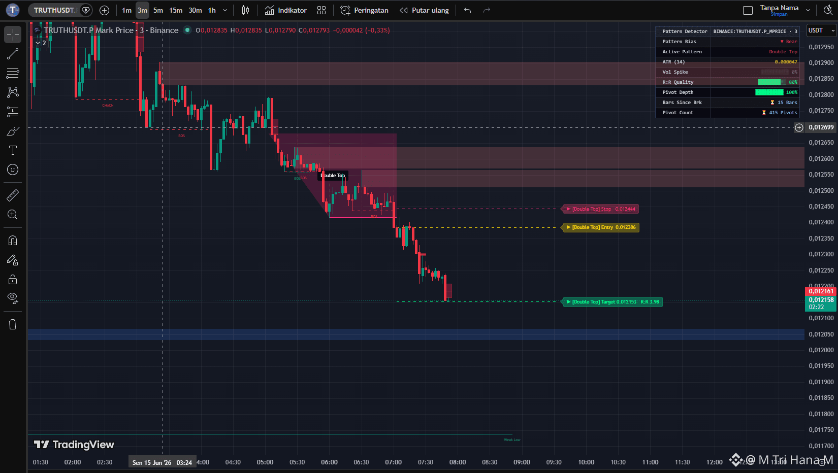Activate the ruler measure tool
Image resolution: width=838 pixels, height=473 pixels.
click(x=13, y=195)
